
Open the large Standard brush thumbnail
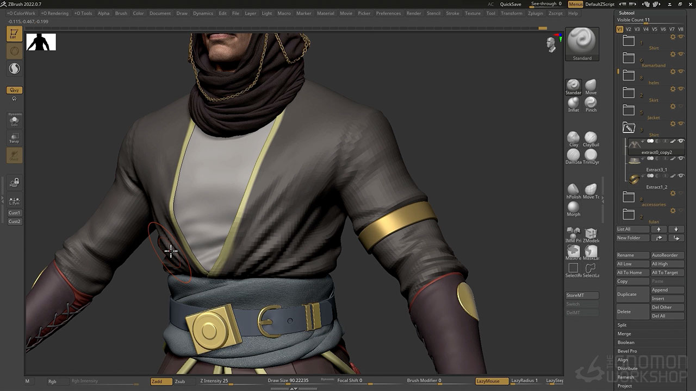tap(582, 42)
